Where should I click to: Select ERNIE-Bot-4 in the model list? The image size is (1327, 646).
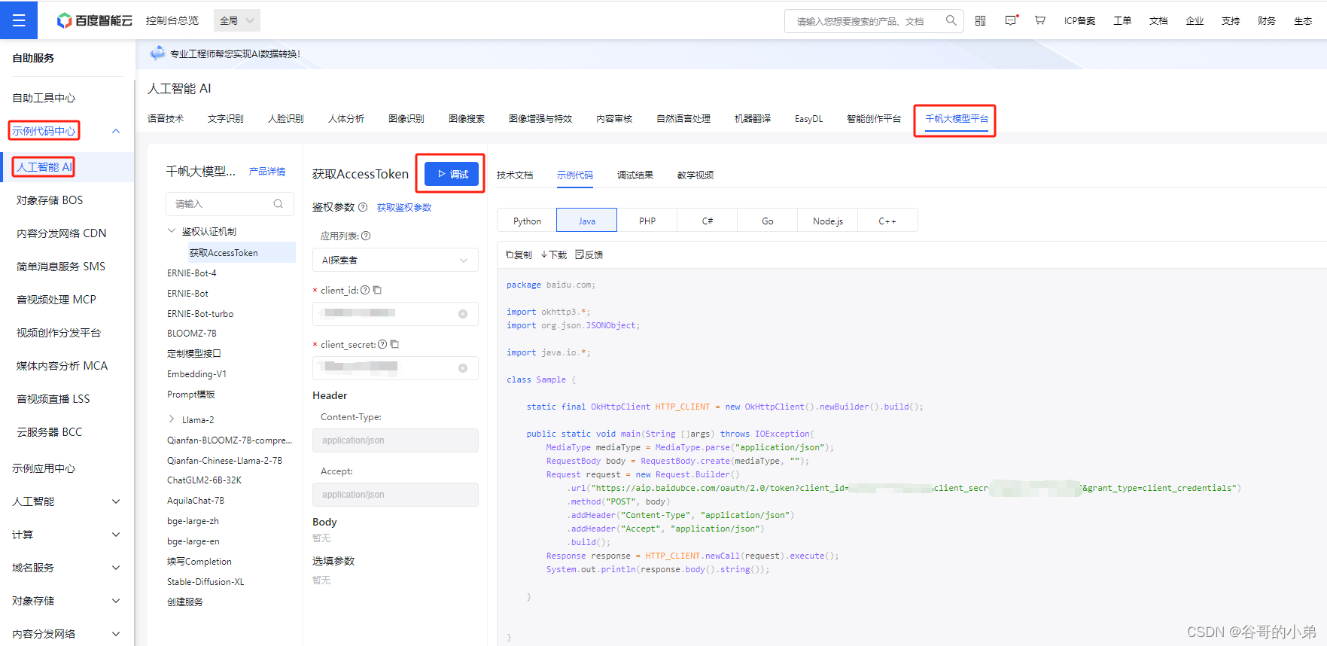192,273
